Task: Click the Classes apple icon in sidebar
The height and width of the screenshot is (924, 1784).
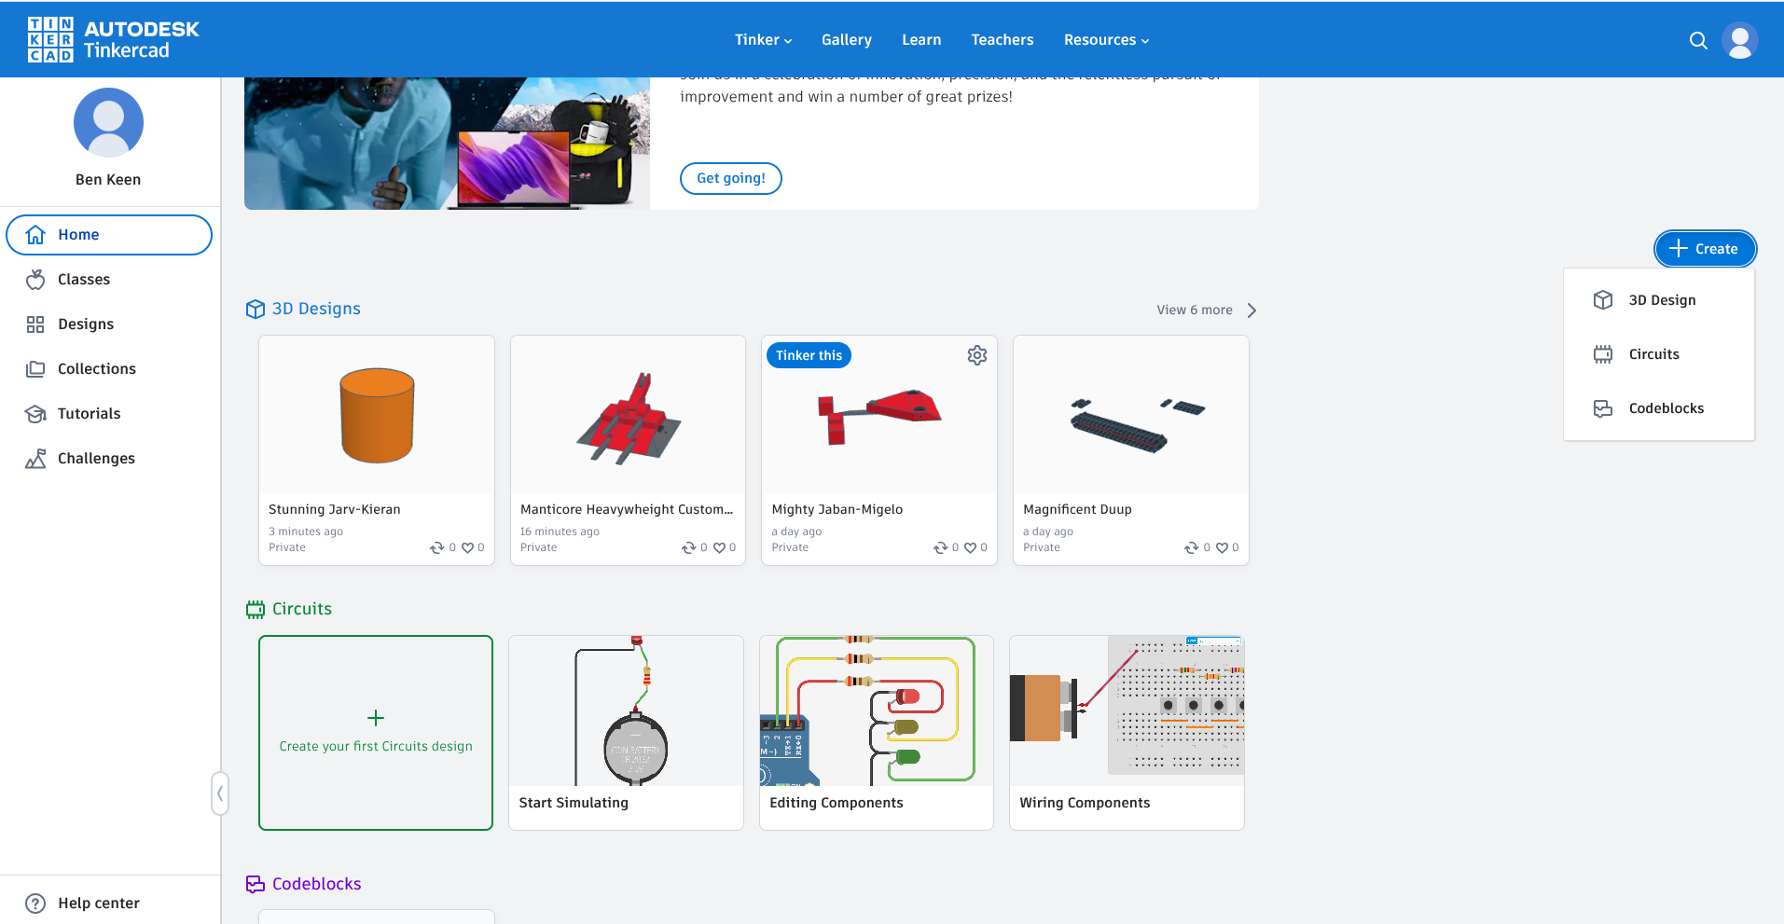Action: point(35,279)
